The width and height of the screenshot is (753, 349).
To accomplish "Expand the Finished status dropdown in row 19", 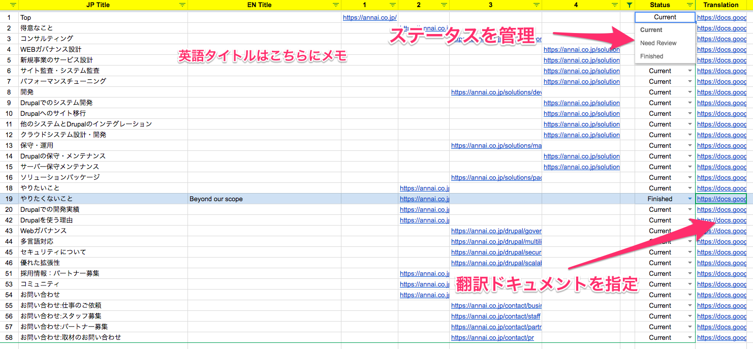I will 689,199.
